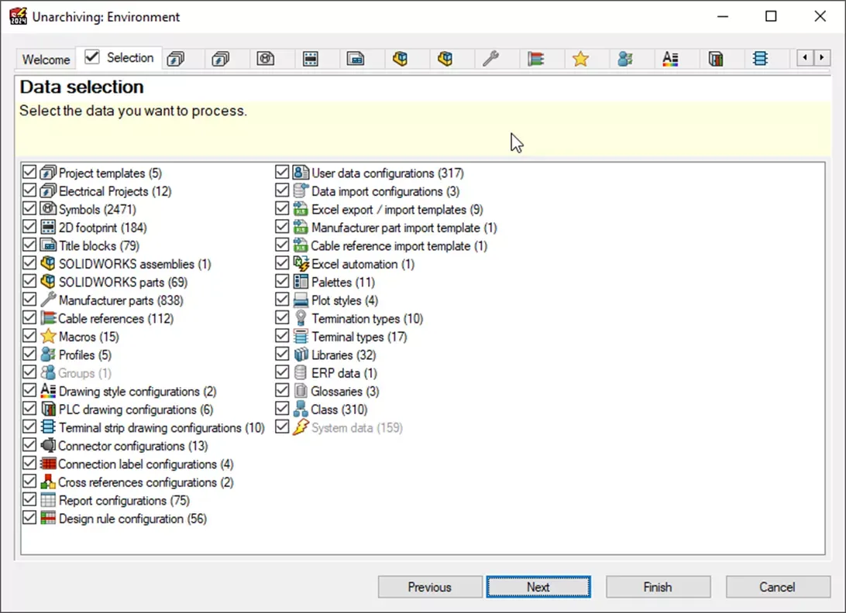
Task: Open the Terminal strip drawing tab icon
Action: pos(760,58)
